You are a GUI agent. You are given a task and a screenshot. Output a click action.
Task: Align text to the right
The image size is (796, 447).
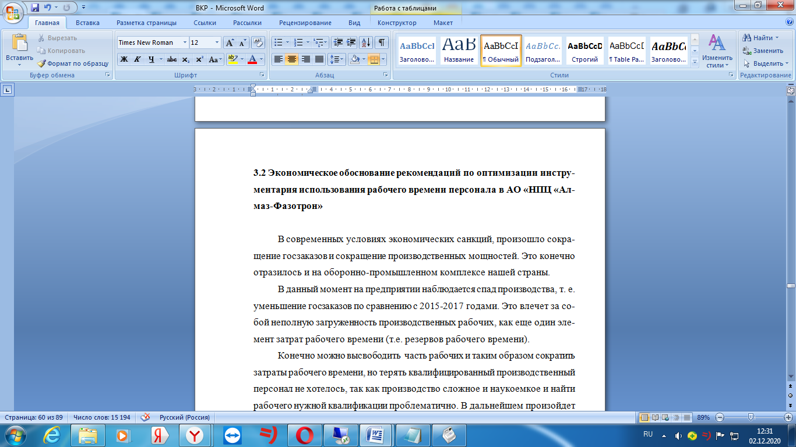[305, 59]
